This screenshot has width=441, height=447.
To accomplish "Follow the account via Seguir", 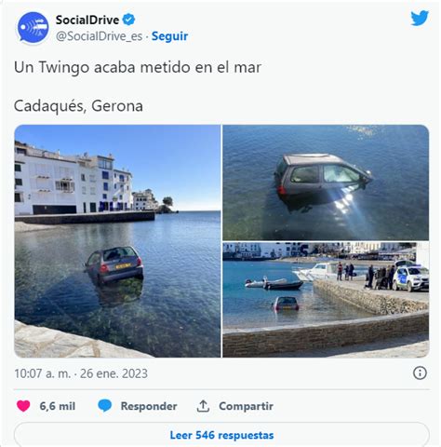I will (x=169, y=36).
